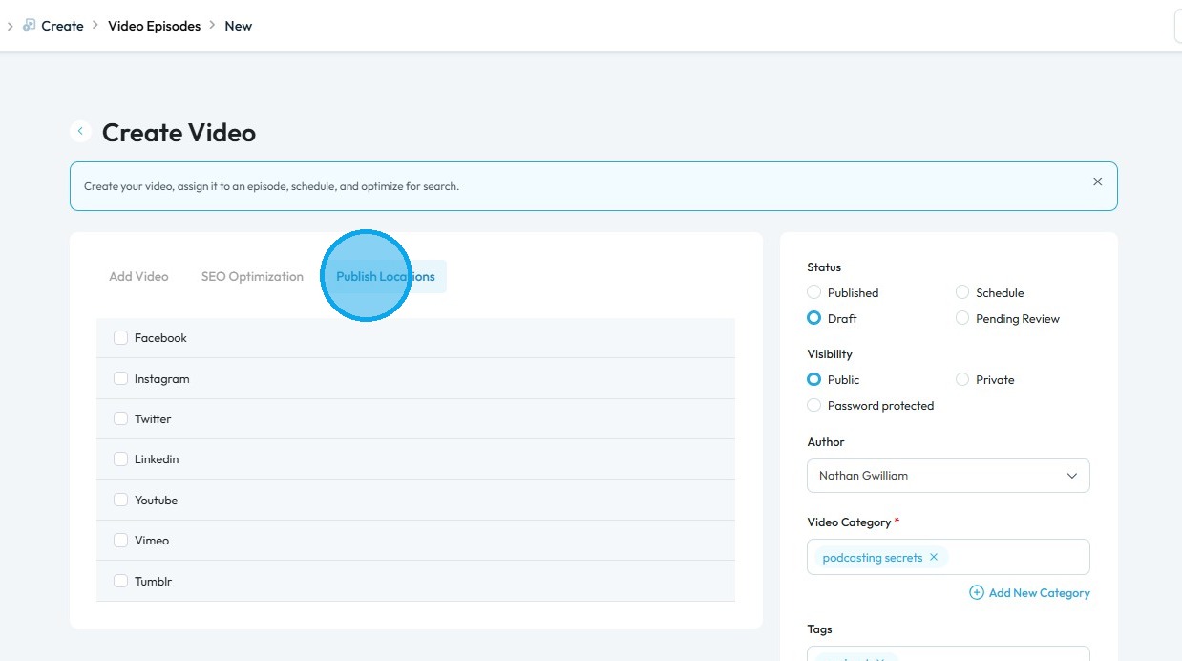This screenshot has height=661, width=1182.
Task: Remove the podcasting secrets category tag
Action: pyautogui.click(x=934, y=557)
